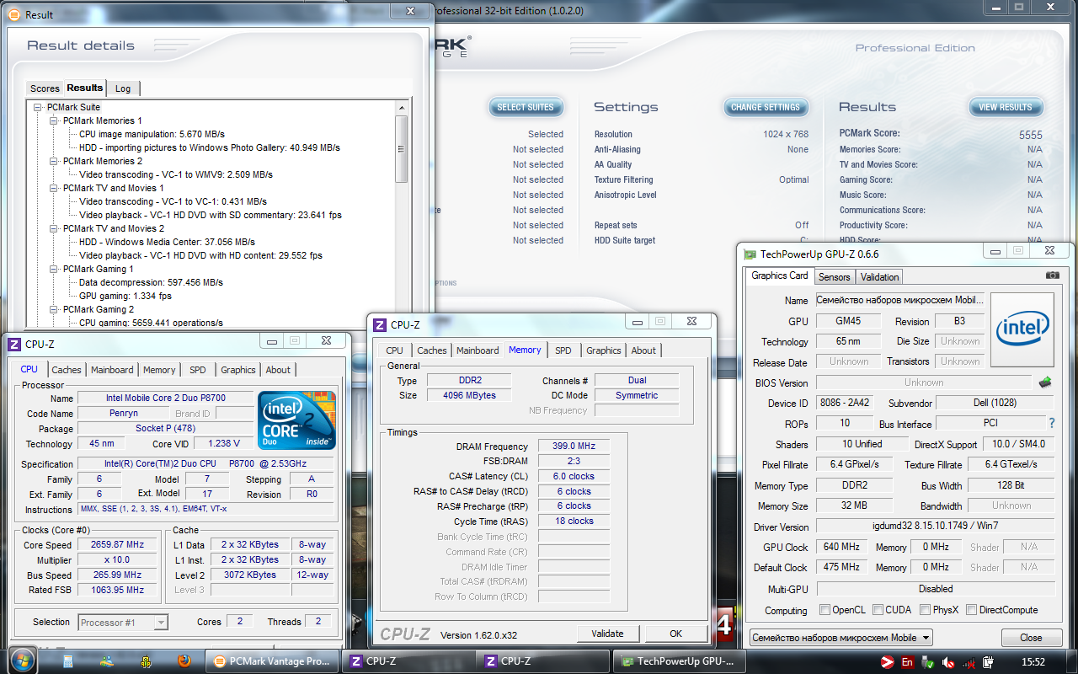Click the GPU-Z screenshot camera icon

pos(1052,275)
